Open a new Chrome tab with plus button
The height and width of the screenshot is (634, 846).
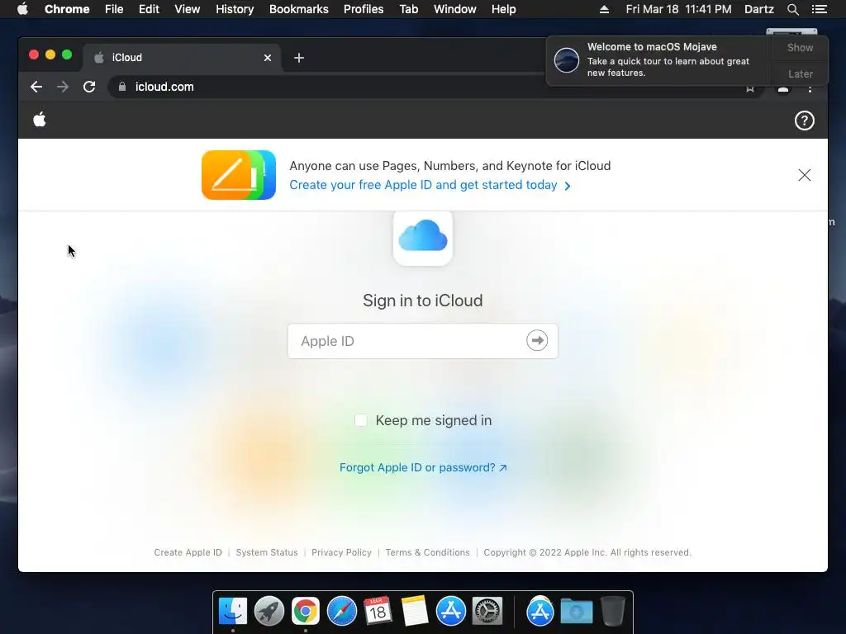(299, 58)
